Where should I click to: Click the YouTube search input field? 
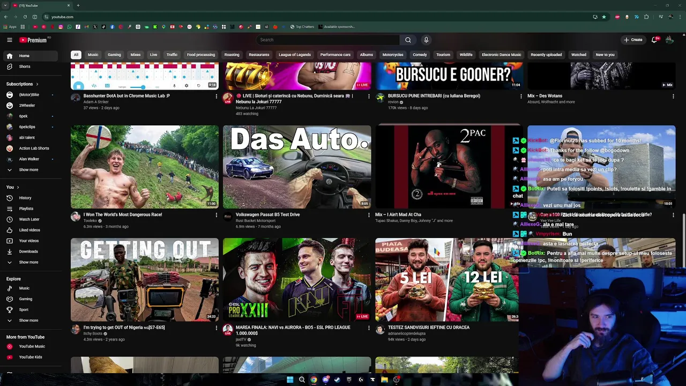328,40
